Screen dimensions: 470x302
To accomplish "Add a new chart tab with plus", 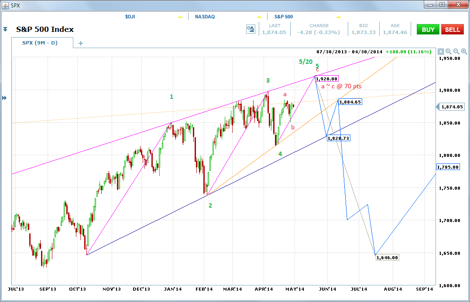I will [80, 43].
